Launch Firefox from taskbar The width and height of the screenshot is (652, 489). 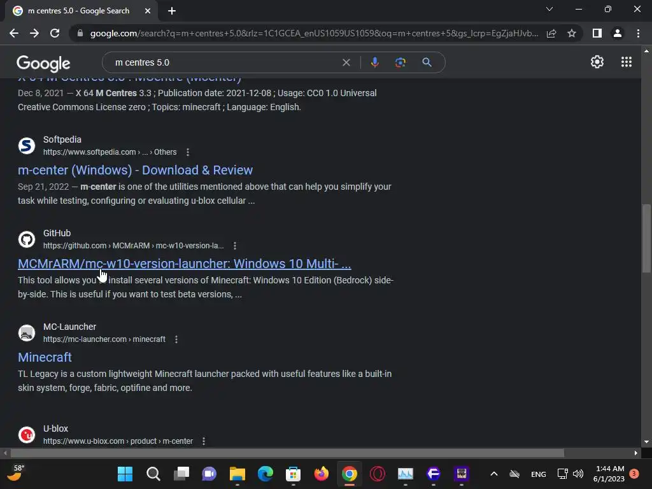tap(322, 474)
